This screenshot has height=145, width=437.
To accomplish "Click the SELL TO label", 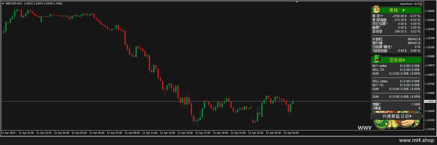I will [x=378, y=70].
